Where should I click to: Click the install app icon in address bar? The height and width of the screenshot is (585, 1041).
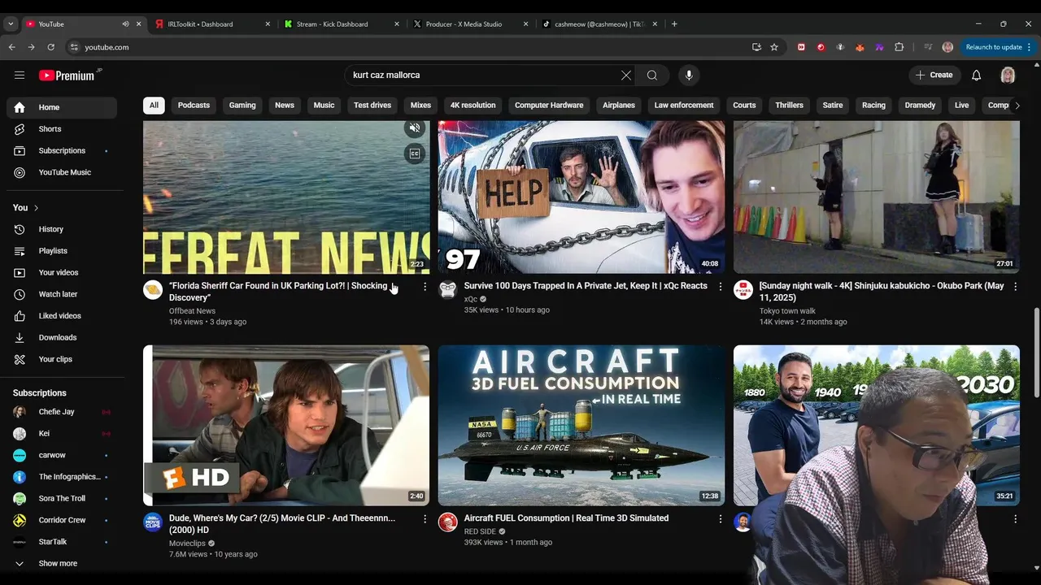tap(756, 47)
